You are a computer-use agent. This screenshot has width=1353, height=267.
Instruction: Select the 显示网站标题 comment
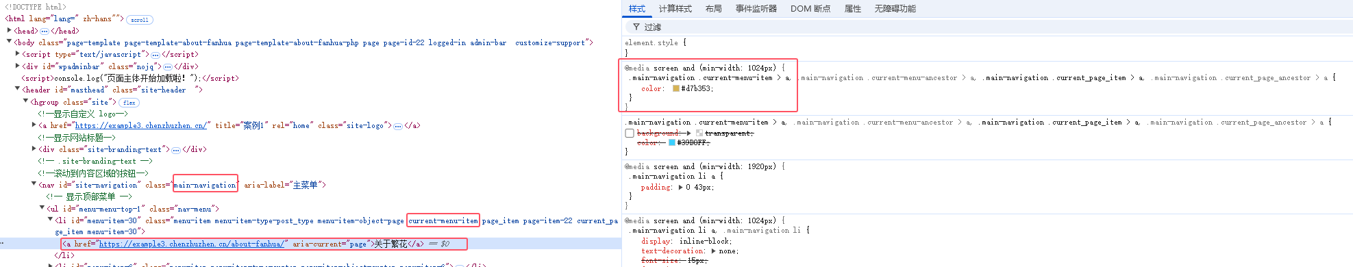pyautogui.click(x=77, y=138)
